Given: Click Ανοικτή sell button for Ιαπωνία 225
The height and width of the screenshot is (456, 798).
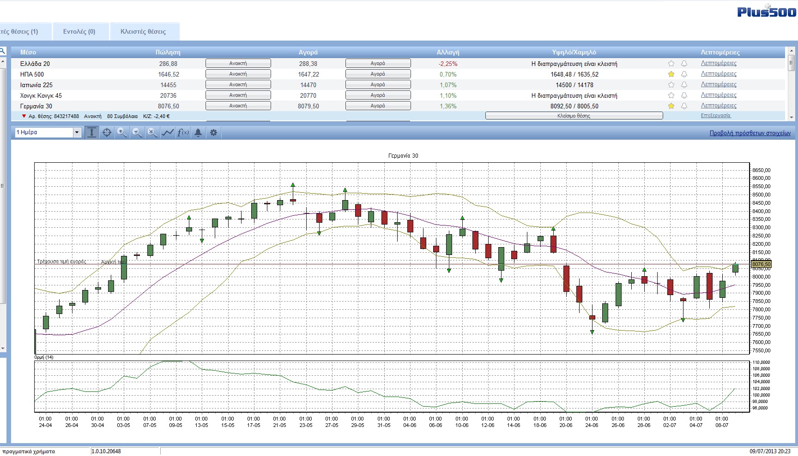Looking at the screenshot, I should [x=238, y=85].
